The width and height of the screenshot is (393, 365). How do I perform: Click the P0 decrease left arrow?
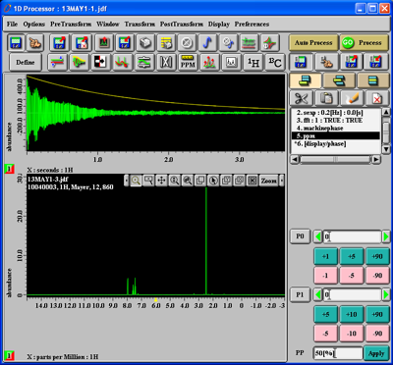tap(317, 236)
